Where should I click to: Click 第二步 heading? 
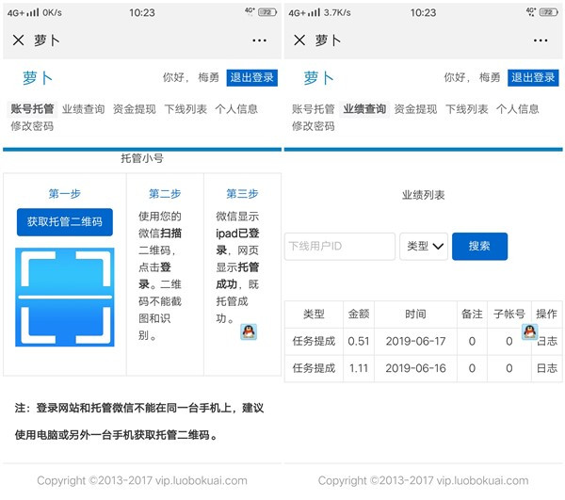(165, 194)
